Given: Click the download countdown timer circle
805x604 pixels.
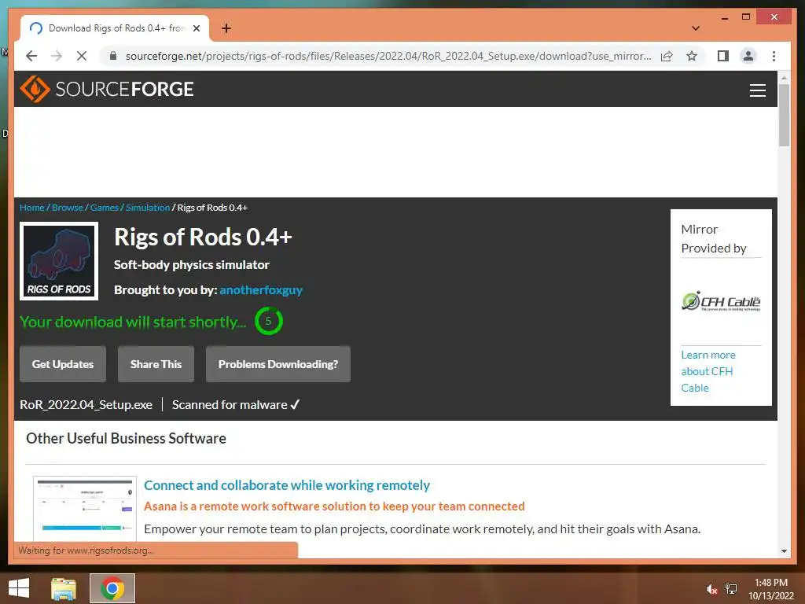Looking at the screenshot, I should point(269,321).
